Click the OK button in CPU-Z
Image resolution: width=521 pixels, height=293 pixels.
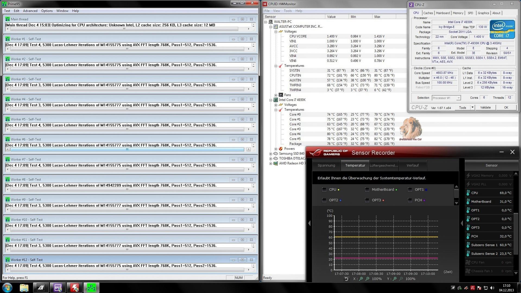506,108
